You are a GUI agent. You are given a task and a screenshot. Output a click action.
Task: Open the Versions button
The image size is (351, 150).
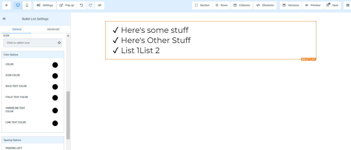point(291,5)
